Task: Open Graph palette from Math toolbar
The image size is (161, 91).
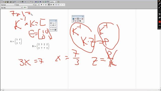Action: point(75,19)
